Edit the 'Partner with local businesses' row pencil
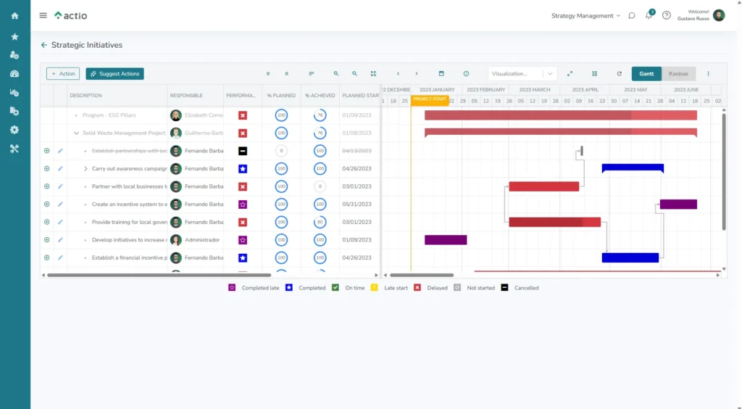 (x=61, y=186)
